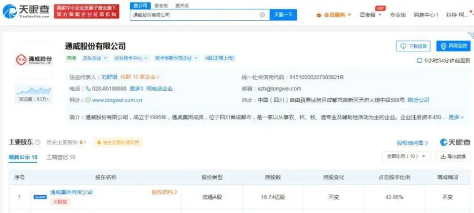Click into the company search input field
The height and width of the screenshot is (213, 474).
tap(195, 15)
